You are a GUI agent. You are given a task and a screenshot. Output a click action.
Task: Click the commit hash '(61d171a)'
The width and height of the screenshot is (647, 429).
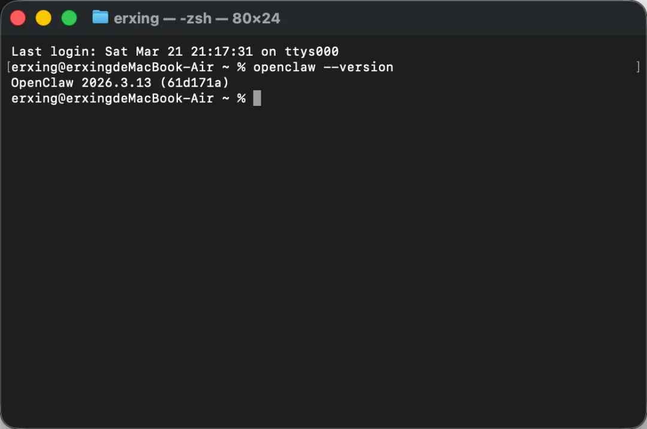click(x=194, y=83)
